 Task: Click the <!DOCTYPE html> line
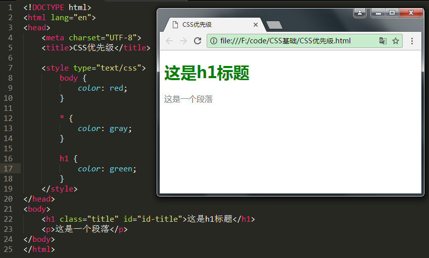(57, 8)
